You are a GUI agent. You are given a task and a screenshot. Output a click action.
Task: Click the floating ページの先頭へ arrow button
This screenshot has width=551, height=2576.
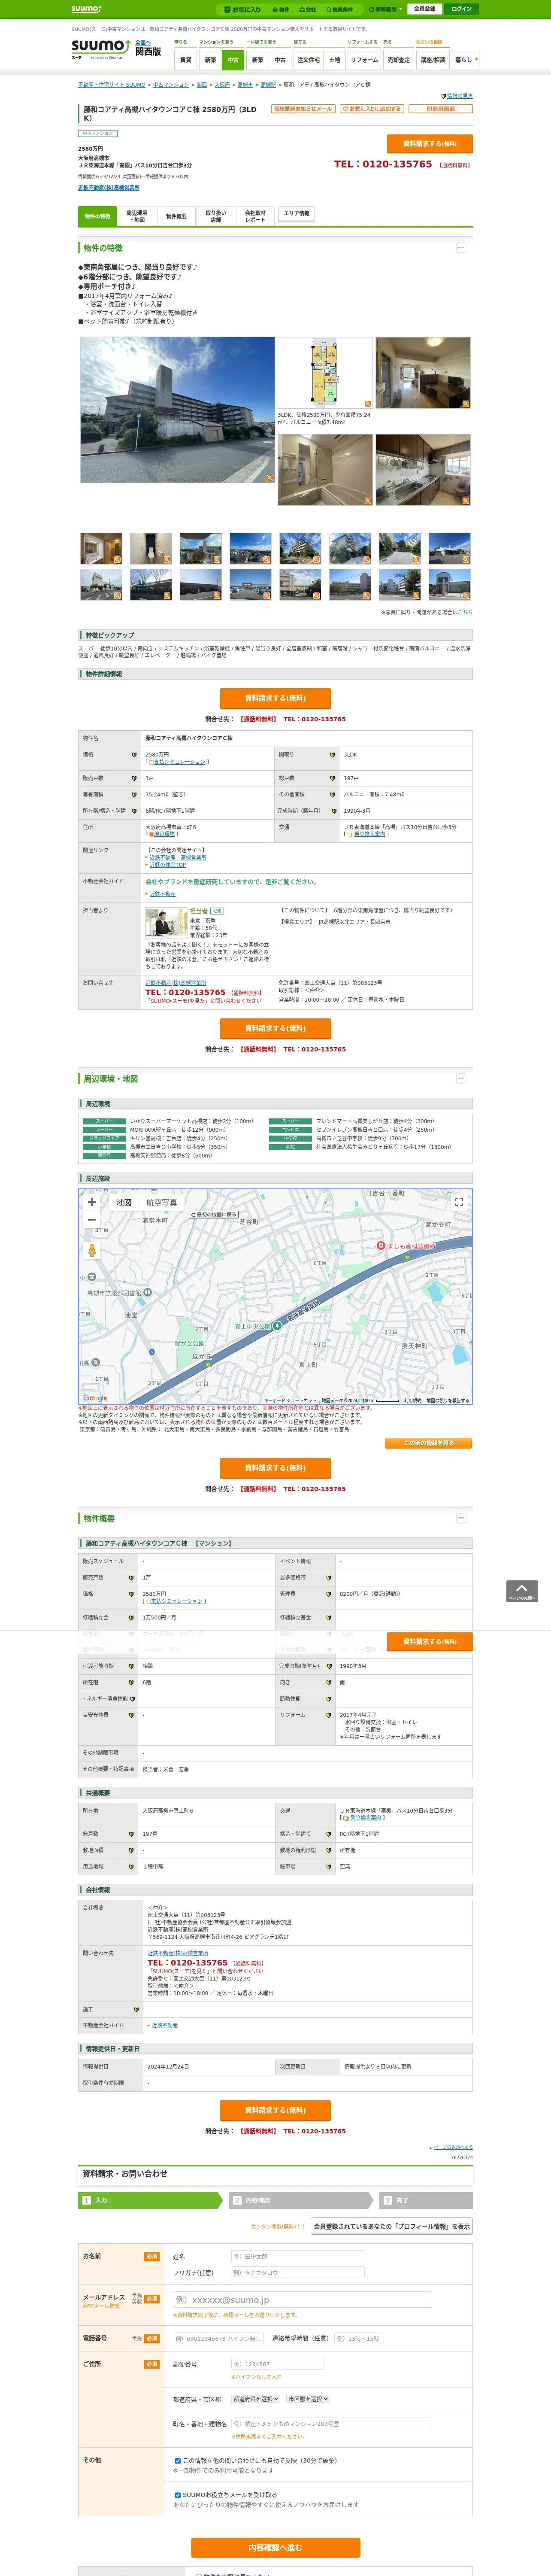point(521,1592)
